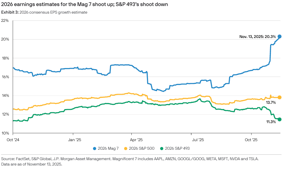Click the "Oct '24" x-axis label
The width and height of the screenshot is (285, 169).
click(x=14, y=139)
